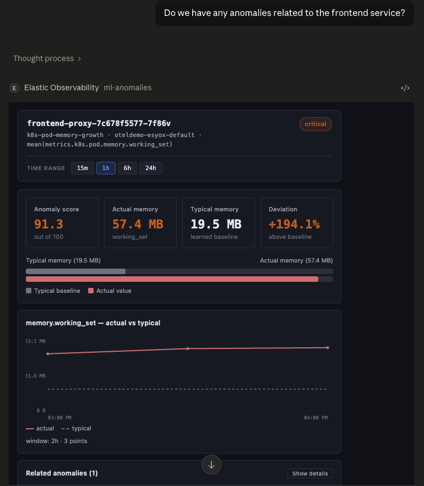The image size is (424, 486).
Task: Expand the Thought process section
Action: (x=47, y=58)
